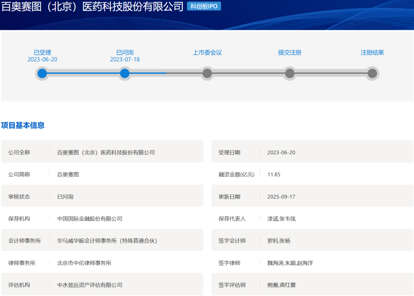This screenshot has width=414, height=296.
Task: Click the 公司全称 field label
Action: [19, 152]
